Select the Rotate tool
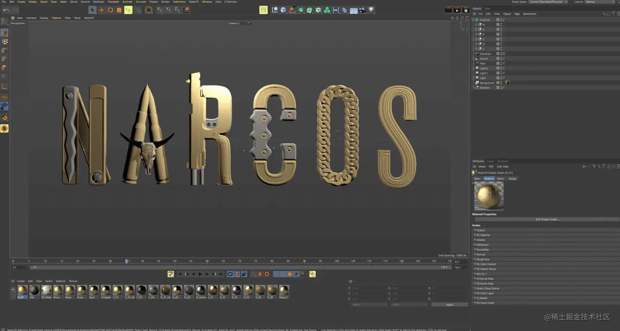Screen dimensions: 620x331 coord(110,10)
